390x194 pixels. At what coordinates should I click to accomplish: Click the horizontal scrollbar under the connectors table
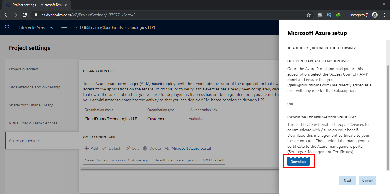tap(180, 169)
